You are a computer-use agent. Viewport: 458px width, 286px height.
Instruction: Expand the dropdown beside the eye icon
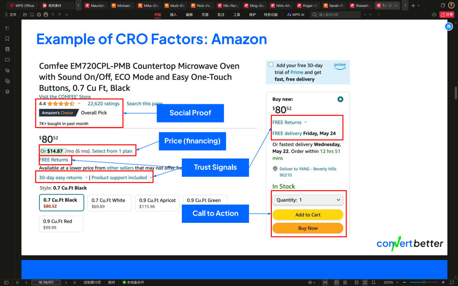314,283
